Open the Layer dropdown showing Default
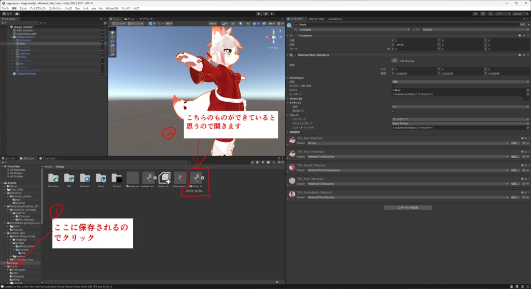The width and height of the screenshot is (531, 289). 475,30
